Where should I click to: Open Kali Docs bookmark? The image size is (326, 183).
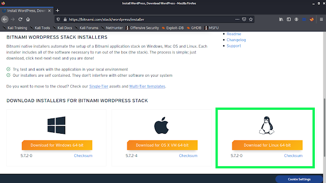point(63,28)
